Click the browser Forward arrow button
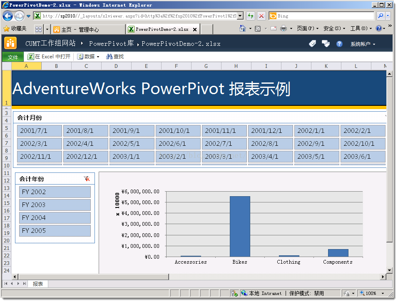 click(19, 16)
